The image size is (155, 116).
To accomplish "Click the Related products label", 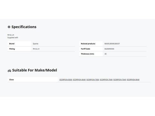I will [x=88, y=44].
